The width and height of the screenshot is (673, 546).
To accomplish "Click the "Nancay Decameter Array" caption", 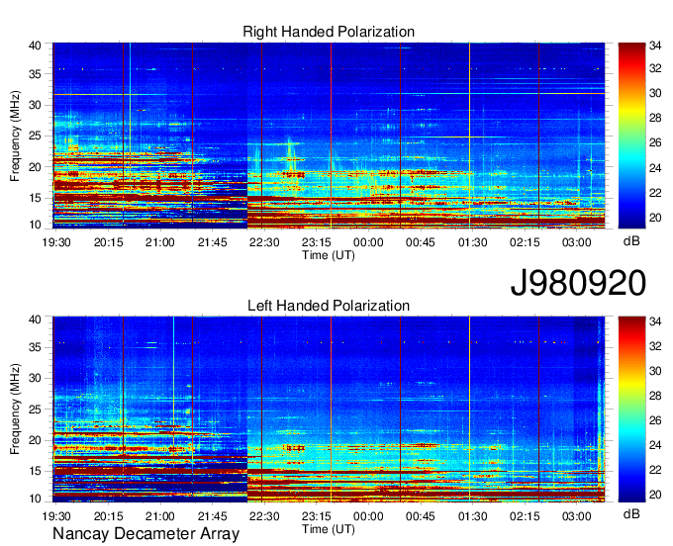I will (x=145, y=534).
